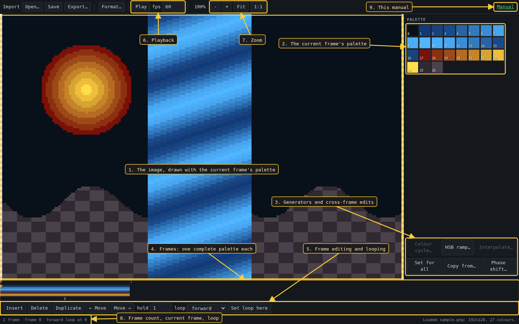Fit the image to the view
This screenshot has height=324, width=519.
coord(241,7)
